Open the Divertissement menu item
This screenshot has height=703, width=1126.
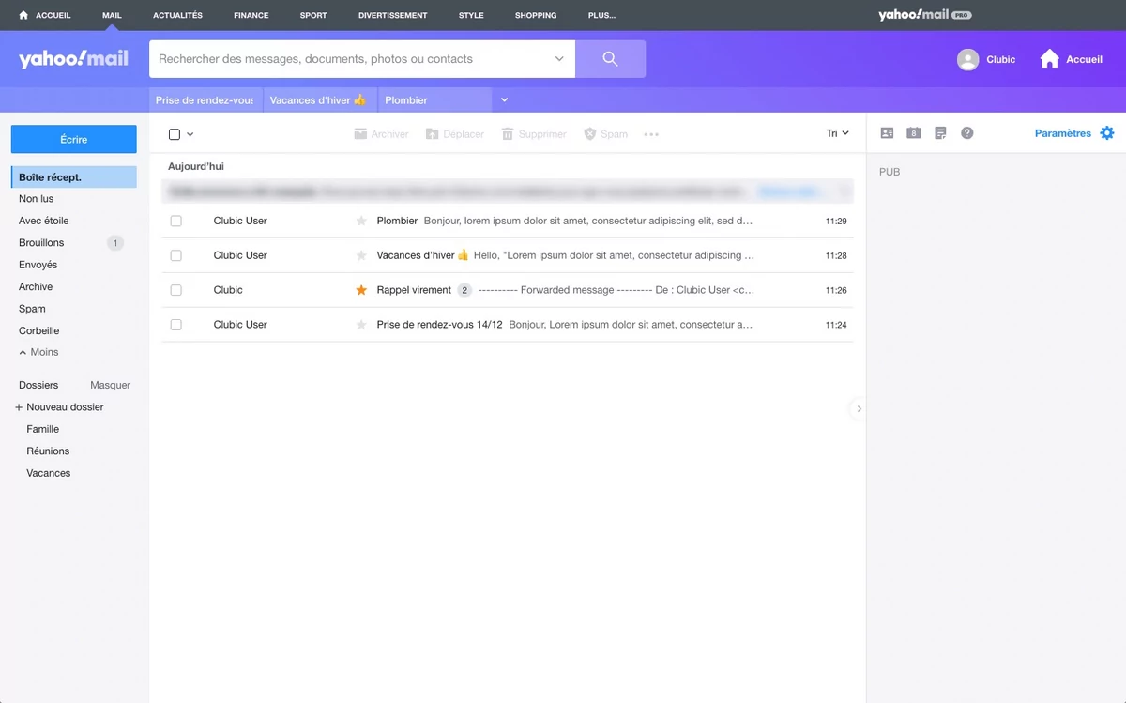[x=392, y=15]
